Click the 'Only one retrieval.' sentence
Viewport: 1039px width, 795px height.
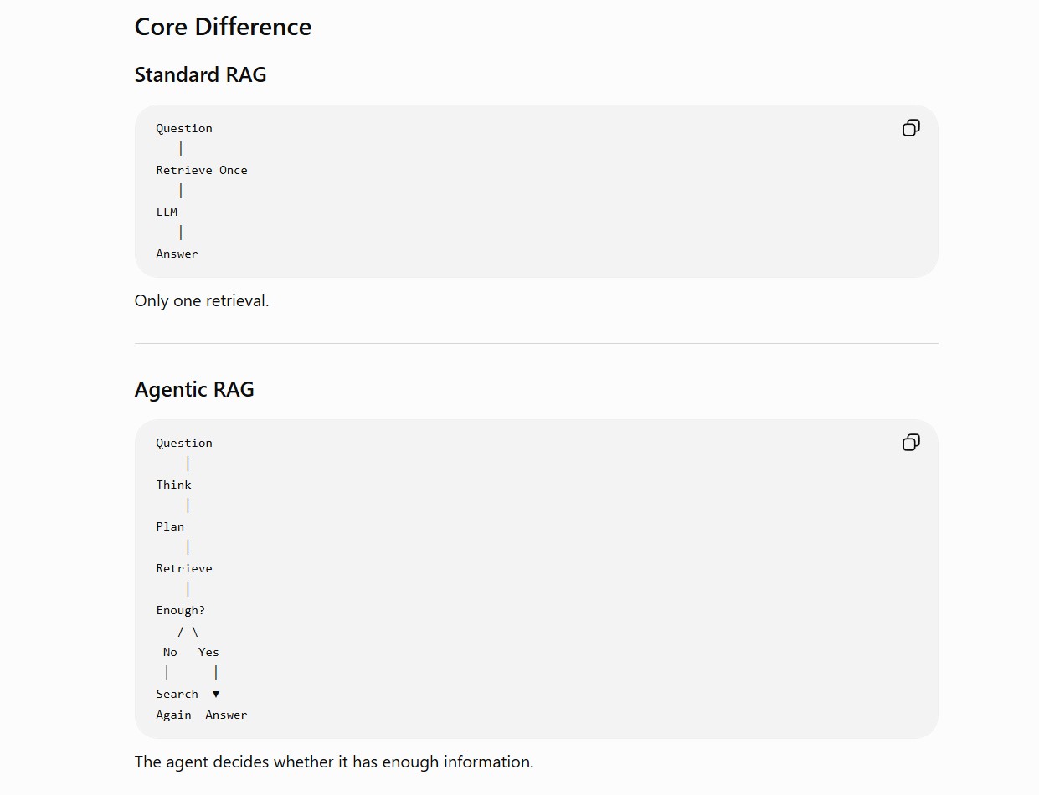[x=202, y=300]
